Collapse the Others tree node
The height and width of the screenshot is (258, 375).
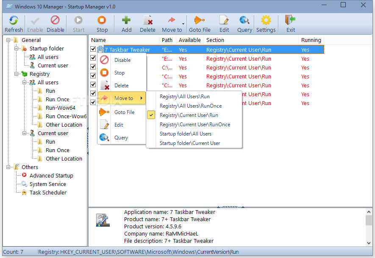(x=8, y=167)
